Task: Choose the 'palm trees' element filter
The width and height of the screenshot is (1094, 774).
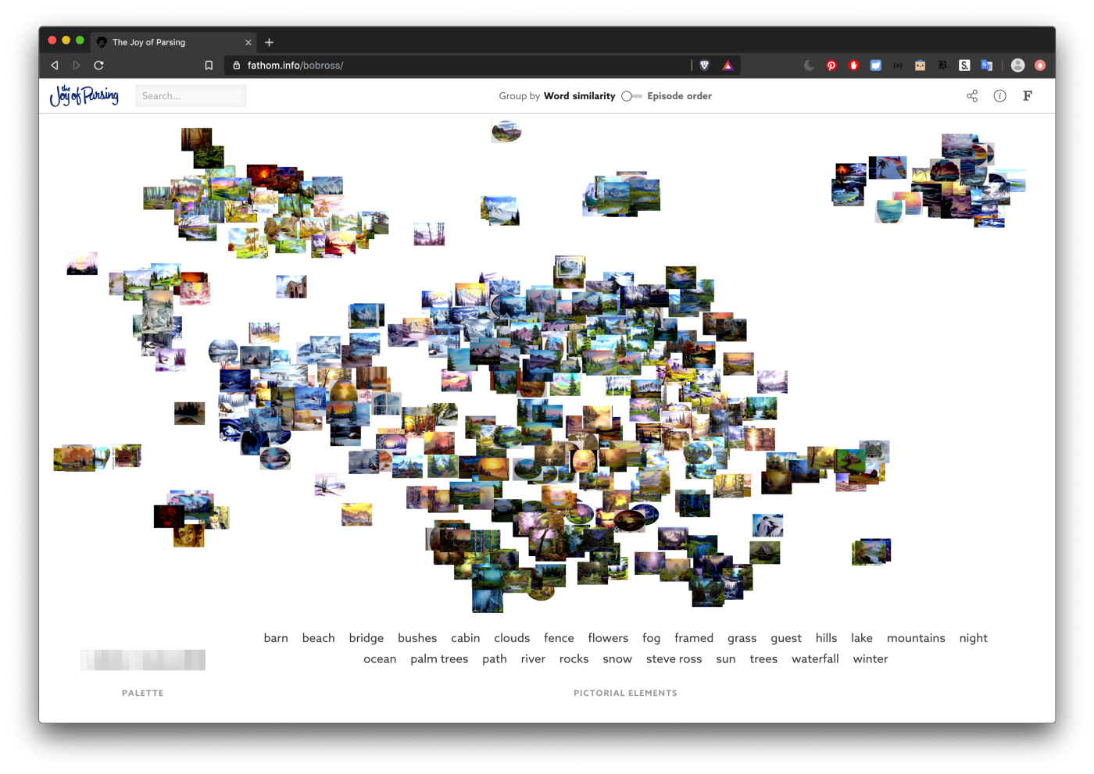Action: 439,659
